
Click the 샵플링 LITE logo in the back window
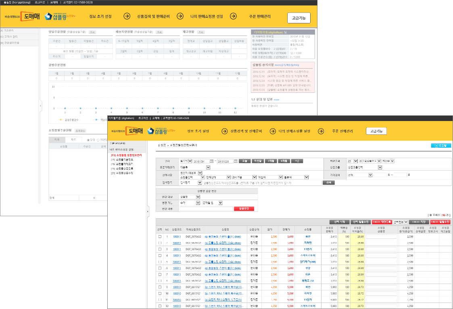point(60,17)
